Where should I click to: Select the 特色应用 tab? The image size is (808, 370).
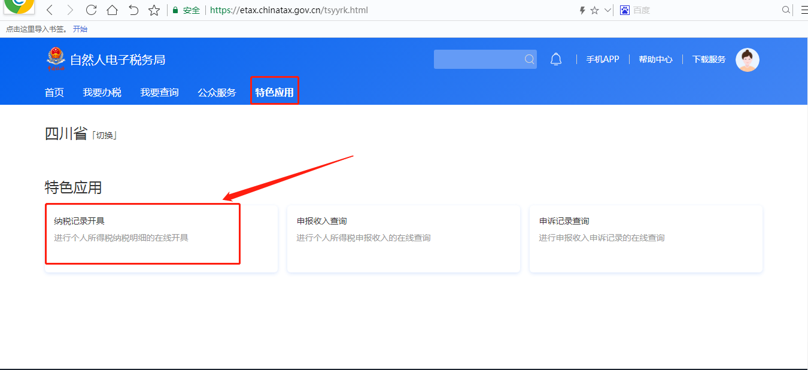274,92
